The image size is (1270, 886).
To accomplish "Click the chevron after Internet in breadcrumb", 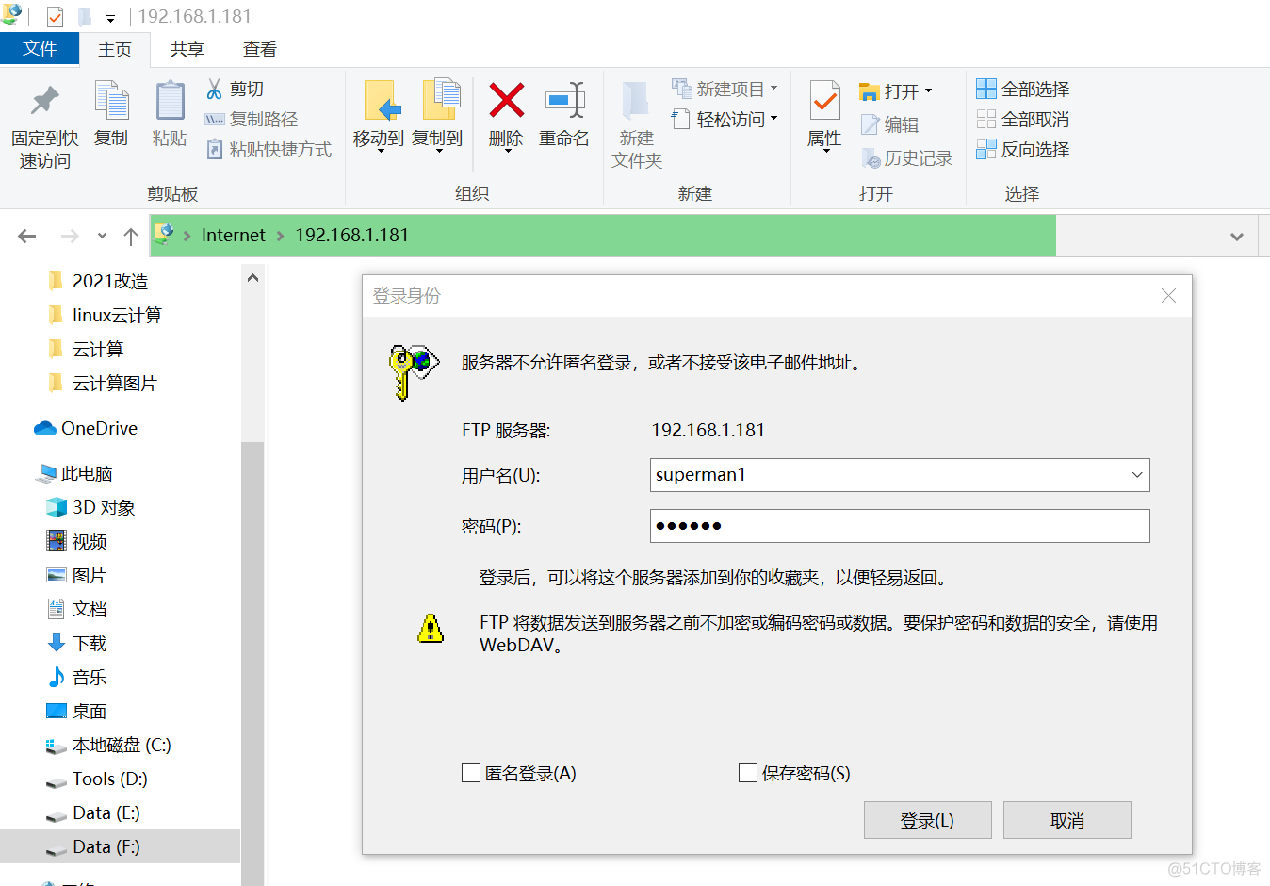I will (280, 236).
